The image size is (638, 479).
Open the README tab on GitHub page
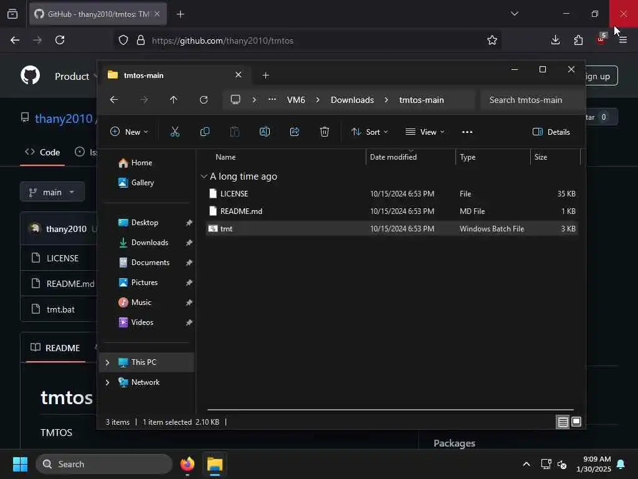coord(55,348)
